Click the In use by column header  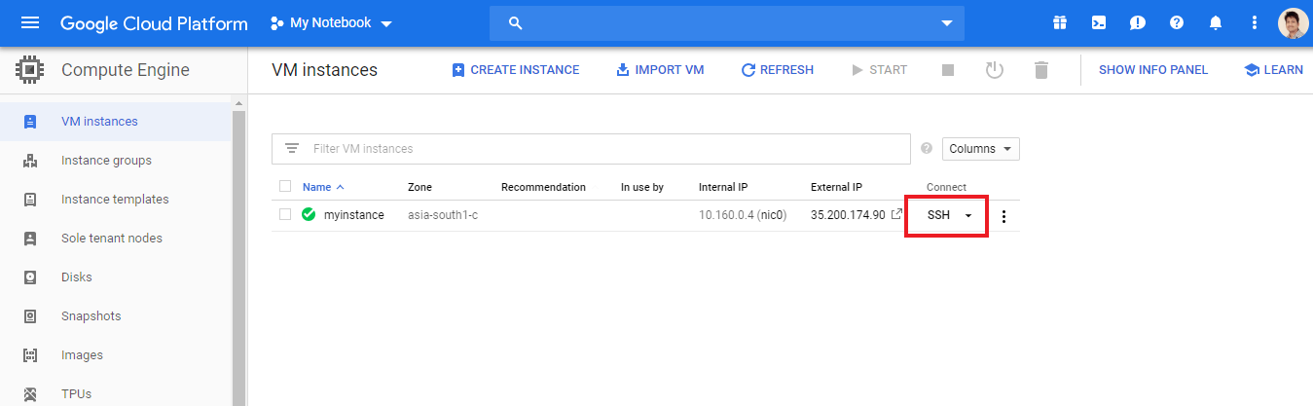click(x=642, y=187)
